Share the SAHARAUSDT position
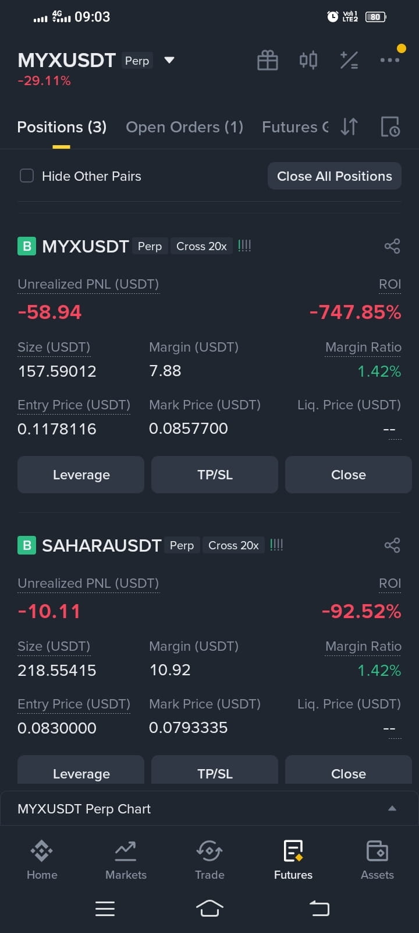The width and height of the screenshot is (419, 933). click(x=392, y=545)
